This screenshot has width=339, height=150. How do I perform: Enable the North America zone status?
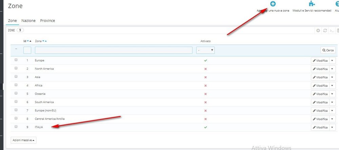coord(205,69)
